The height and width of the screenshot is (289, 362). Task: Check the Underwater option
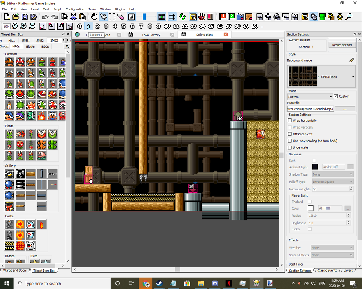click(x=290, y=147)
